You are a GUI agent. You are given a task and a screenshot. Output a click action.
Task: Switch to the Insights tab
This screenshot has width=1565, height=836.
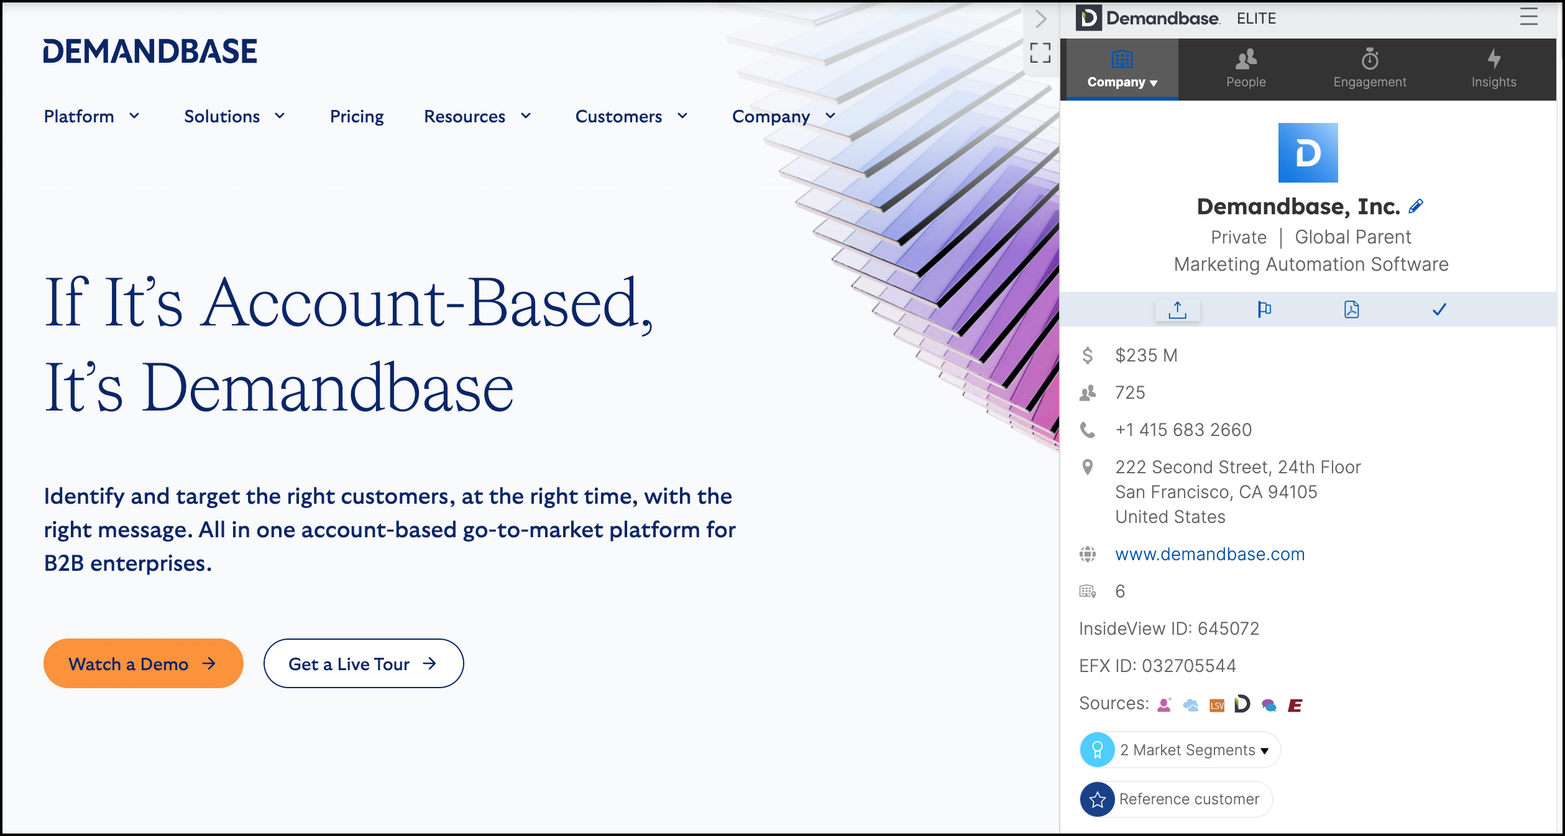point(1494,69)
